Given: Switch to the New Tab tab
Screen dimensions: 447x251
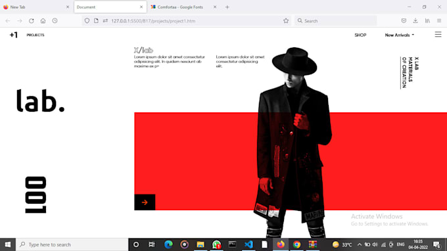Looking at the screenshot, I should 35,7.
